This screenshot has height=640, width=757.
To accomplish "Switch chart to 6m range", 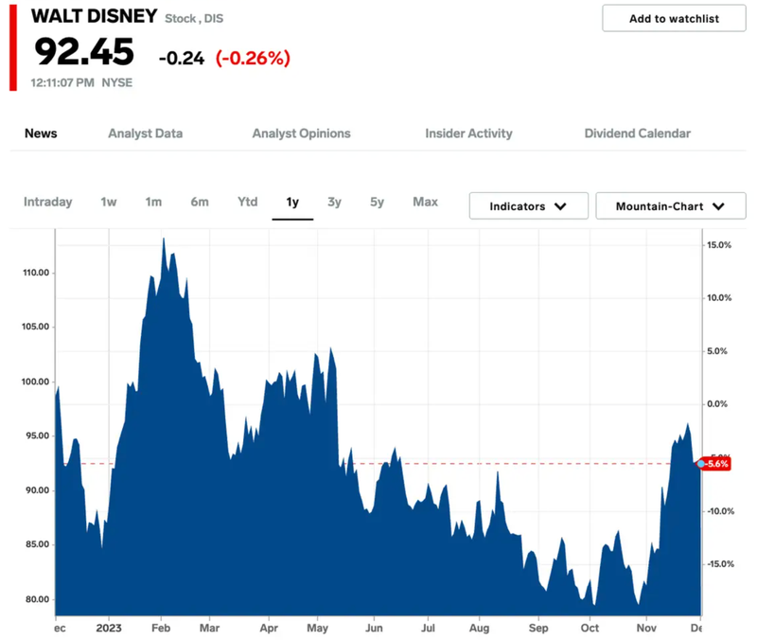I will coord(200,202).
